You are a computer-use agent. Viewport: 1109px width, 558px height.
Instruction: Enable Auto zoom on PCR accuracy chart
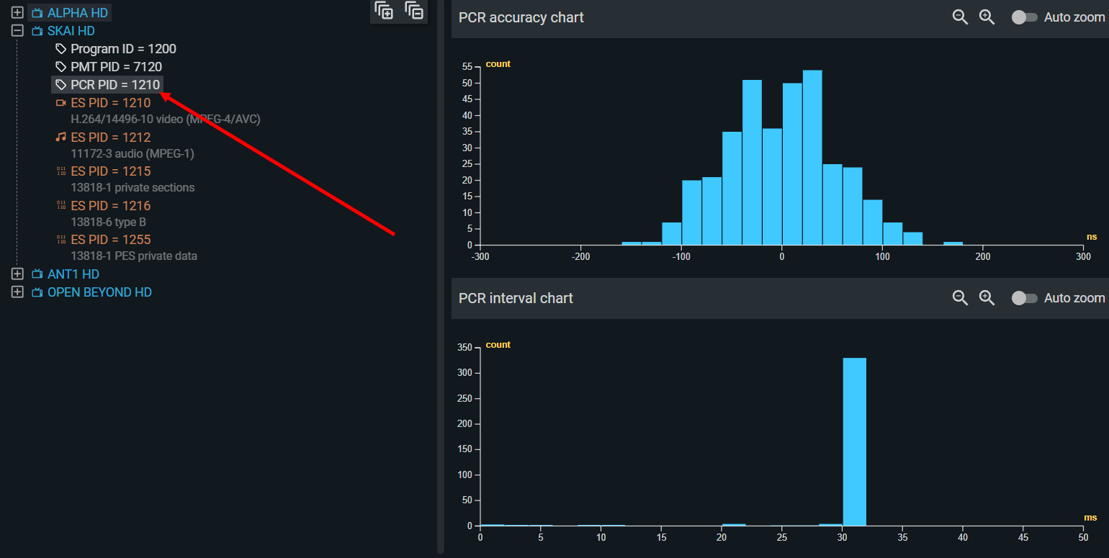[x=1024, y=17]
